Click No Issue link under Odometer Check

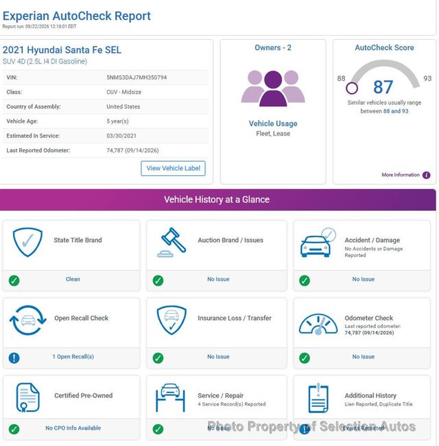[364, 356]
